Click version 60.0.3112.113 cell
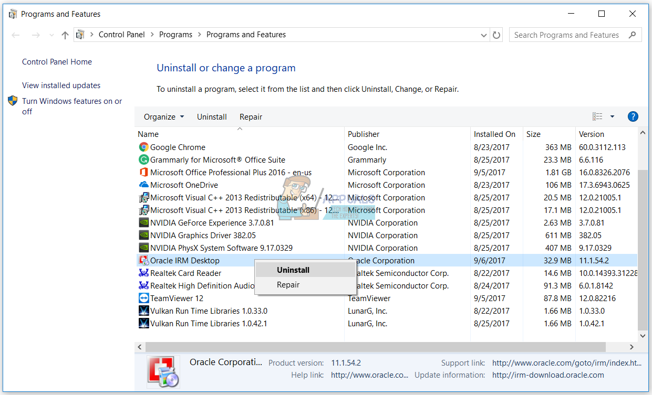This screenshot has height=395, width=652. (x=602, y=147)
